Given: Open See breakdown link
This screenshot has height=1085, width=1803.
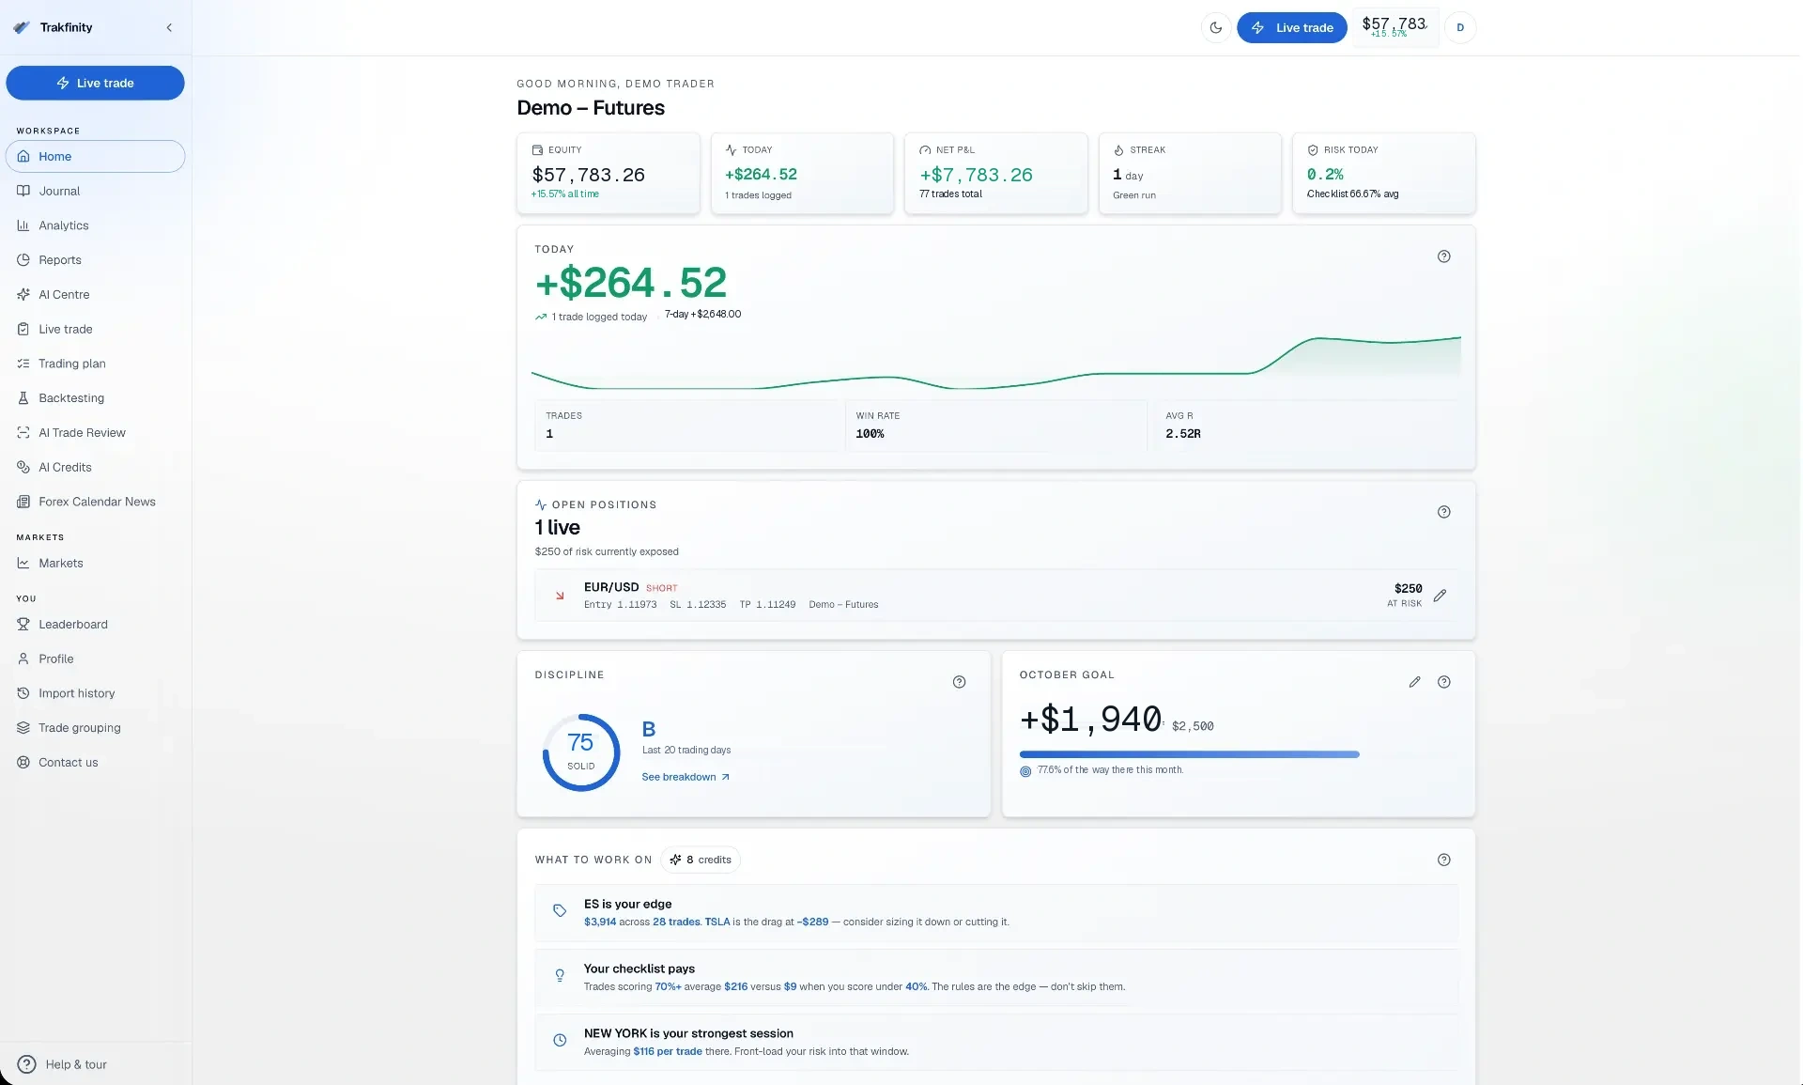Looking at the screenshot, I should click(x=686, y=777).
